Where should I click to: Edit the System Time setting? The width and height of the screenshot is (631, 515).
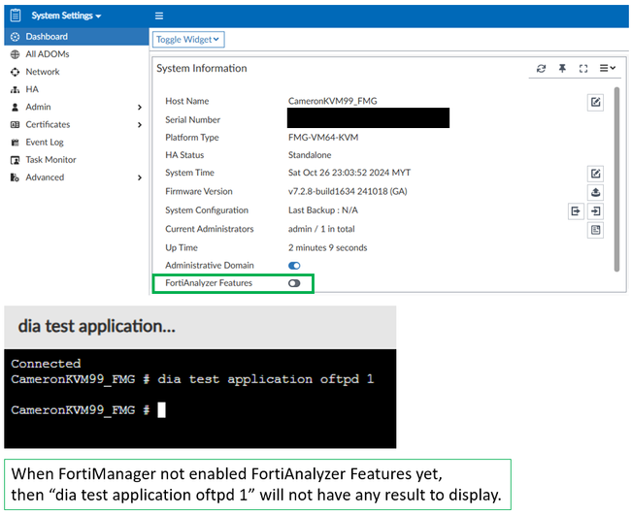(x=596, y=174)
